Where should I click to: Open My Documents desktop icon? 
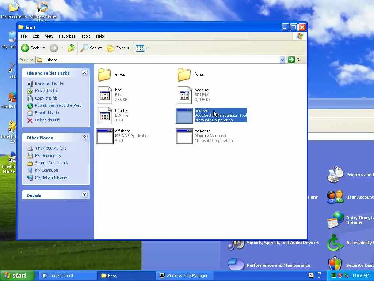[x=14, y=10]
